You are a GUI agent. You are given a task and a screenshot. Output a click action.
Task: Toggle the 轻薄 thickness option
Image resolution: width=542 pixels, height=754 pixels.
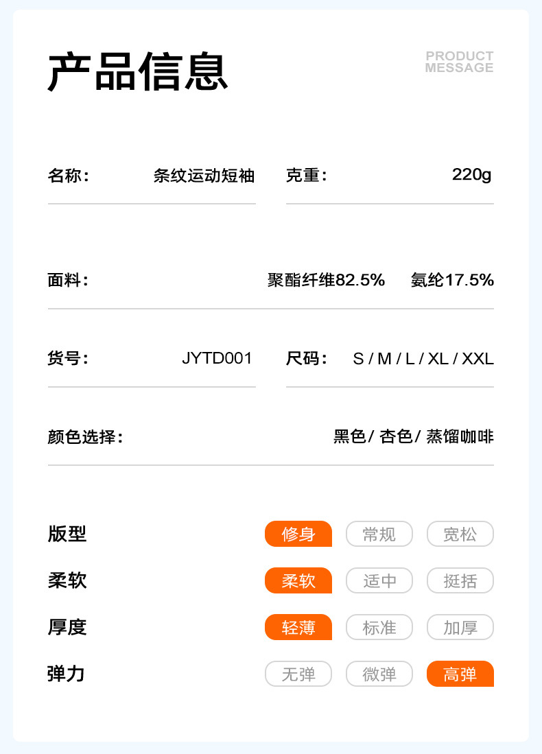298,627
